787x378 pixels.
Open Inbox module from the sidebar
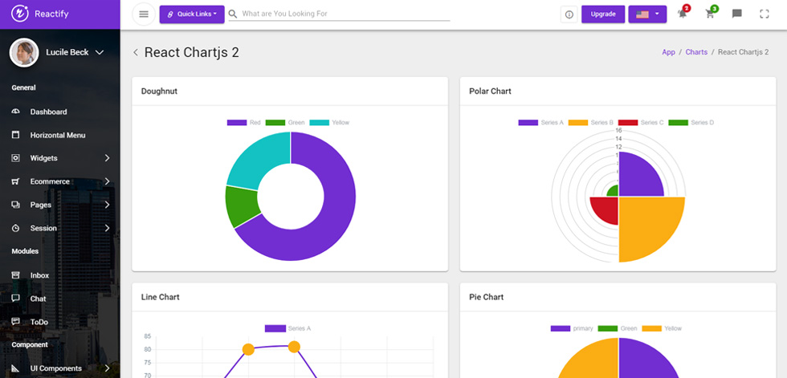pyautogui.click(x=39, y=275)
